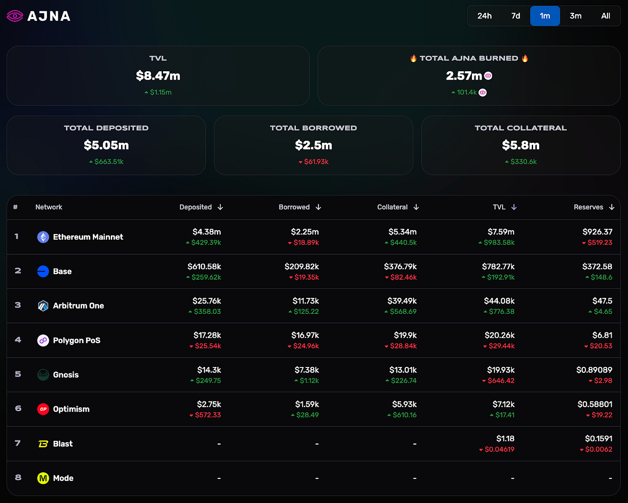Screen dimensions: 628x503
Task: Click the AJNA wordmark text
Action: (x=49, y=16)
